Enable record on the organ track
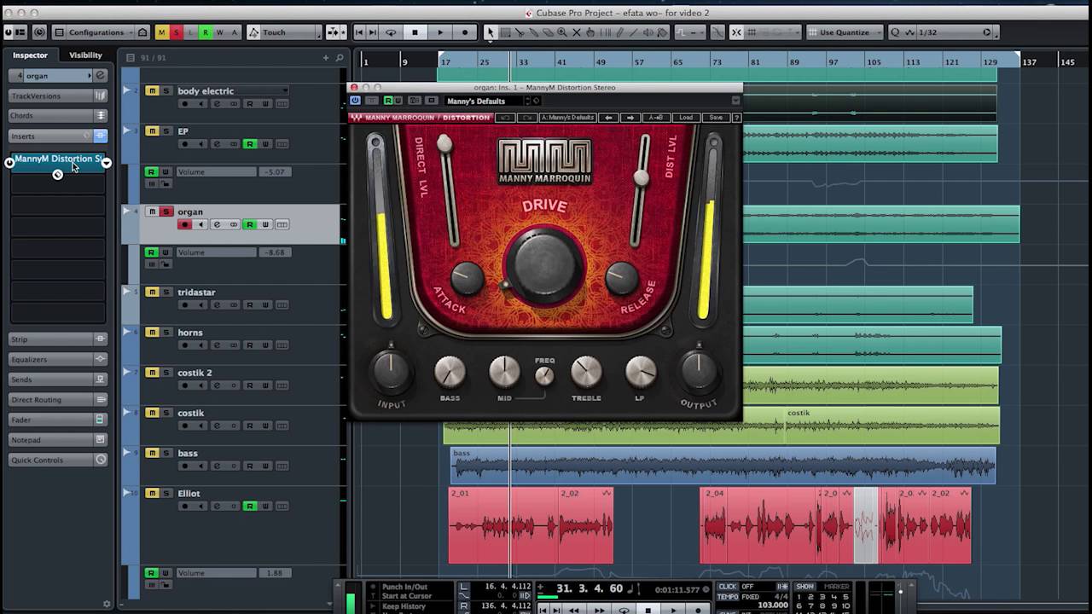The width and height of the screenshot is (1092, 614). coord(184,224)
